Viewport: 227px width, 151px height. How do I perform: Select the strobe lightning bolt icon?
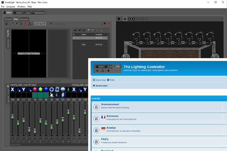click(x=62, y=95)
